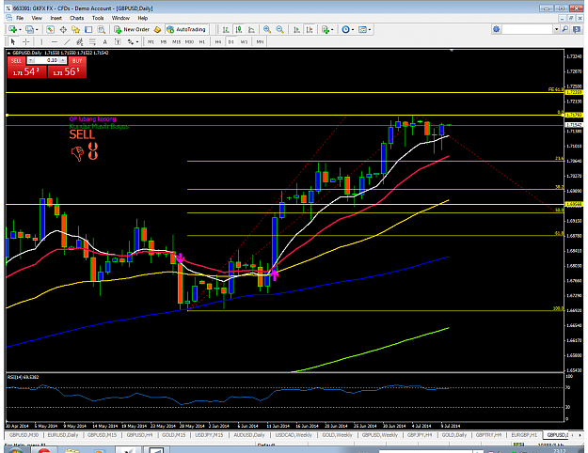Viewport: 588px width, 453px height.
Task: Toggle AutoTrading on or off
Action: tap(186, 29)
